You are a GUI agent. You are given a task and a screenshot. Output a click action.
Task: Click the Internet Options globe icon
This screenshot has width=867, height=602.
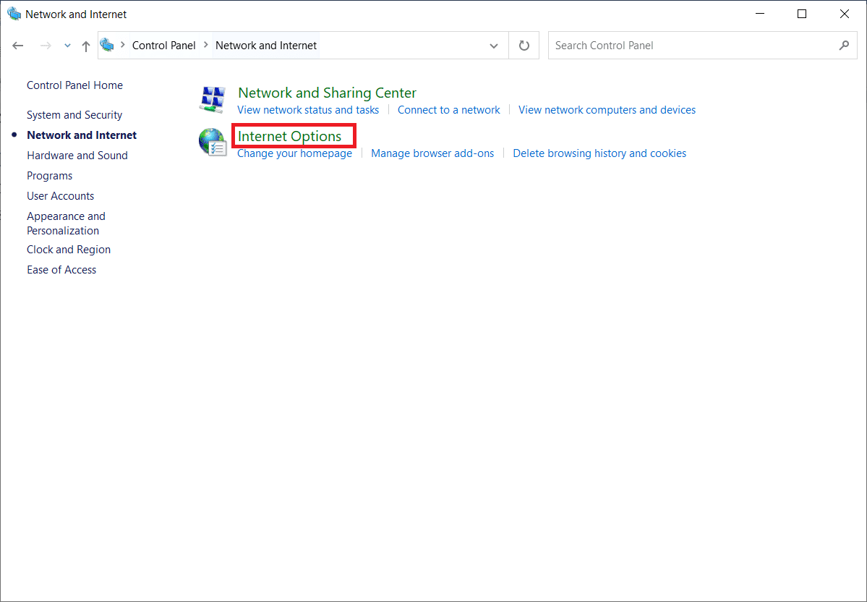[x=213, y=143]
